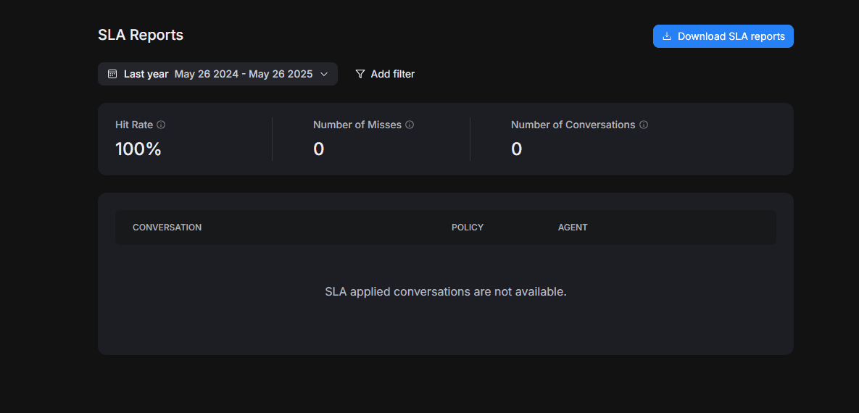
Task: Click the download arrow icon
Action: coord(667,36)
